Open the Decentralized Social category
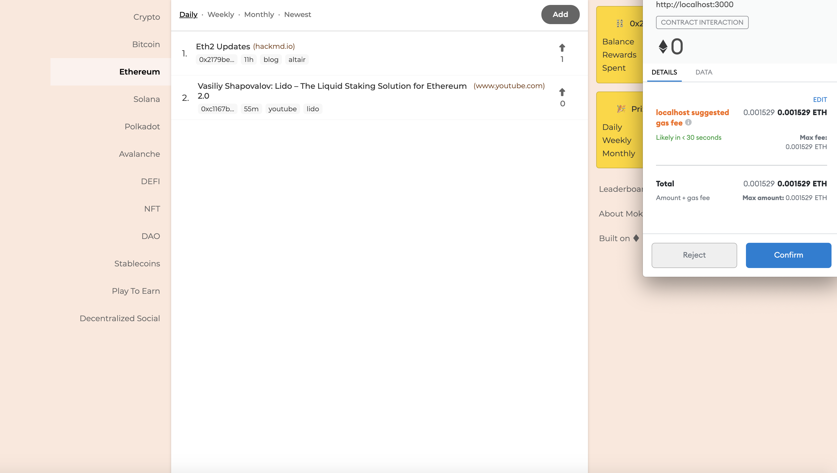Screen dimensions: 837x473 (x=120, y=319)
